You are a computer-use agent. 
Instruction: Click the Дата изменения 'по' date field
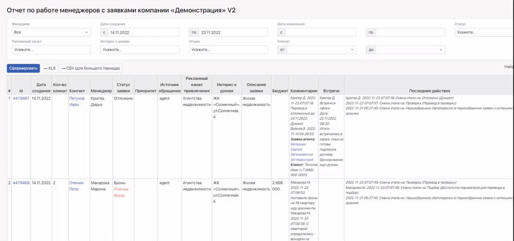[x=410, y=32]
